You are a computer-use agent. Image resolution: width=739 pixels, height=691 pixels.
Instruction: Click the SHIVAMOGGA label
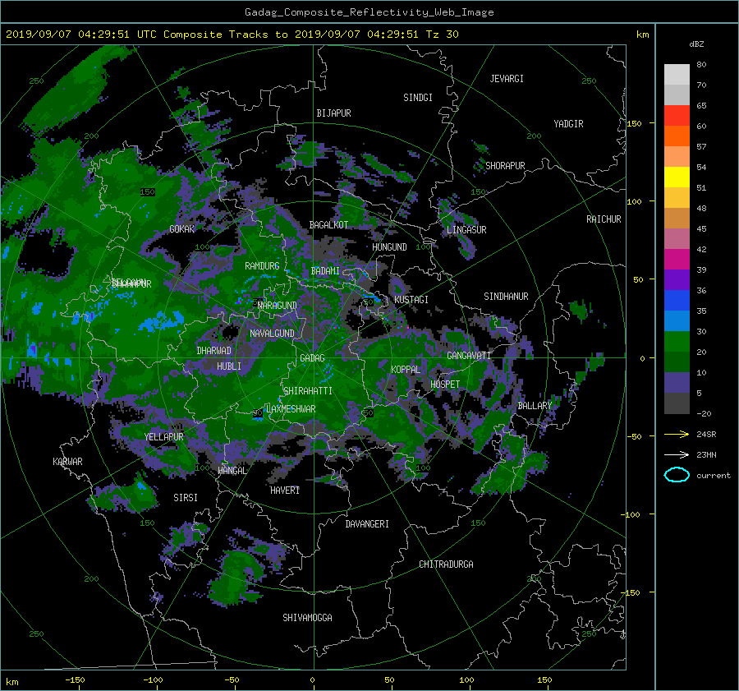[307, 618]
